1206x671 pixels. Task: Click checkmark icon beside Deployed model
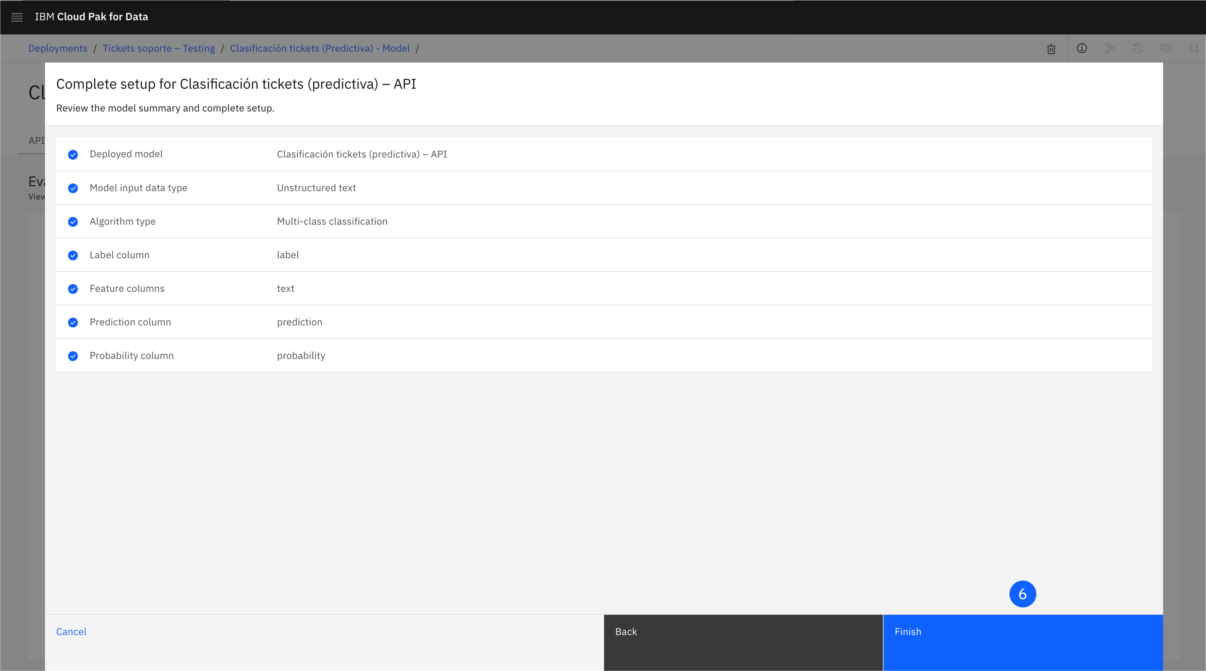[73, 155]
